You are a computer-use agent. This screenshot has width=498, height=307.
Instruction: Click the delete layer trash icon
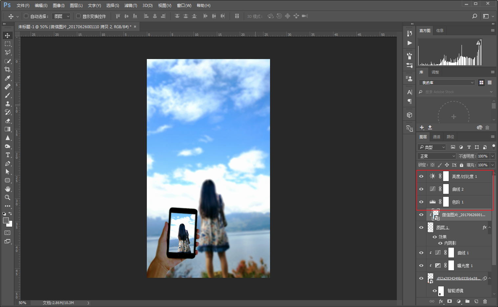pos(485,301)
